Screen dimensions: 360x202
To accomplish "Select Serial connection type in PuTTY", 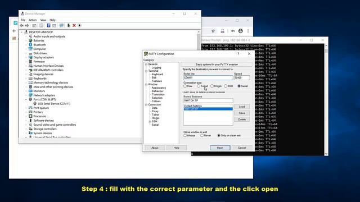I will pyautogui.click(x=239, y=86).
